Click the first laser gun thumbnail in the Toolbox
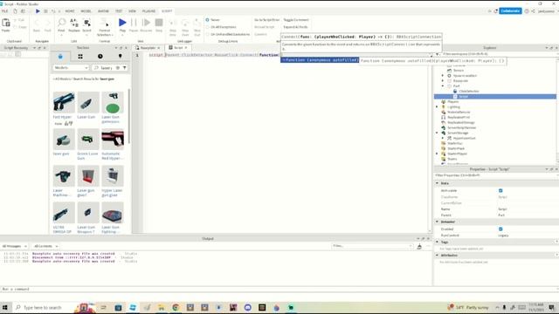The width and height of the screenshot is (559, 314). pos(64,102)
